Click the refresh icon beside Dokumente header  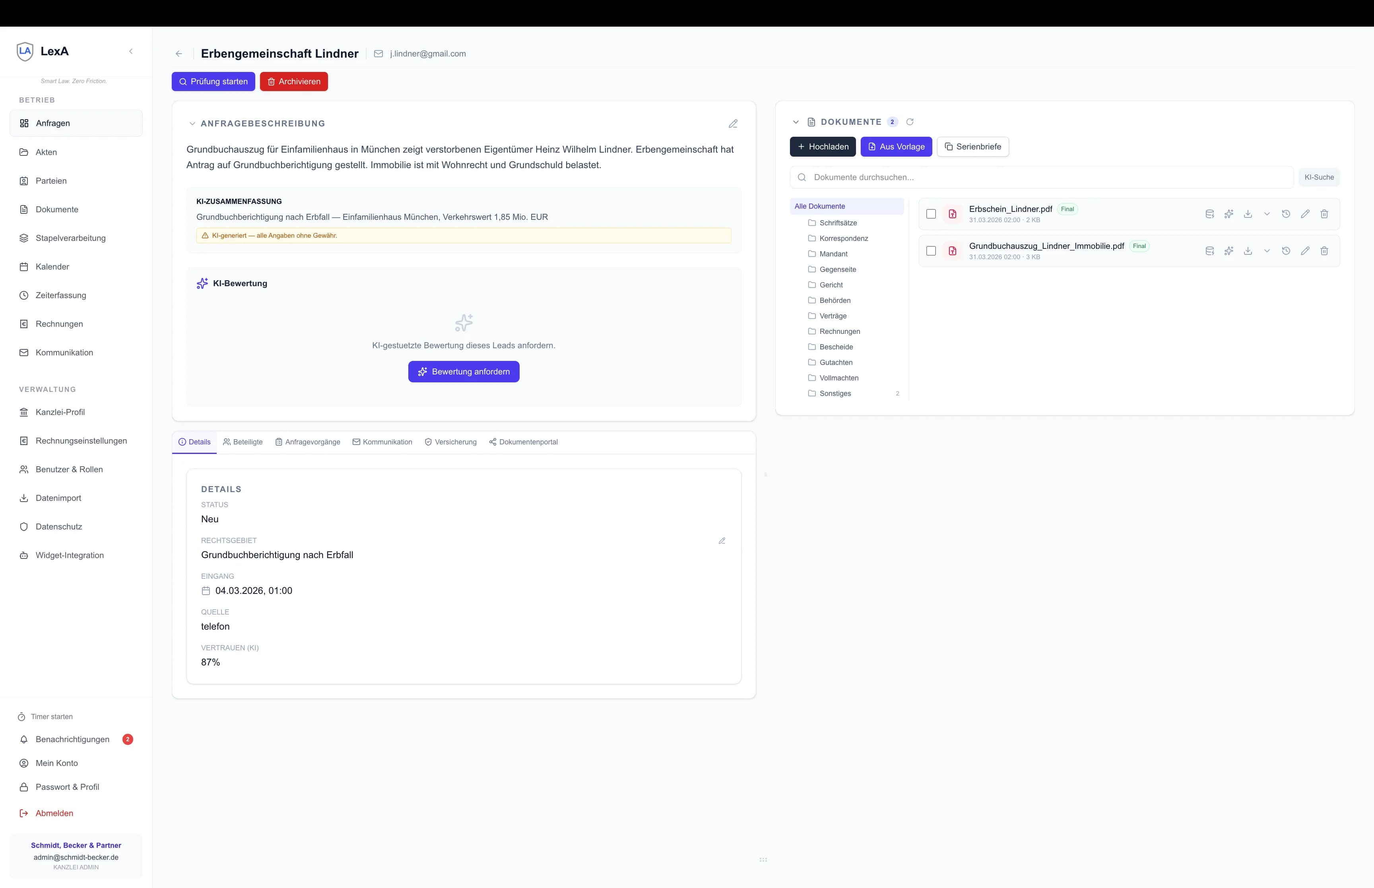coord(910,122)
